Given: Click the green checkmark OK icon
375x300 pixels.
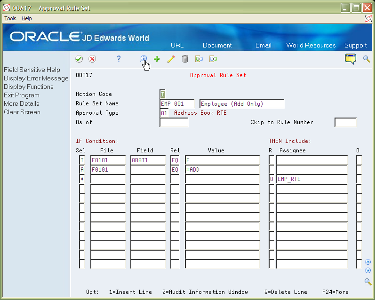Looking at the screenshot, I should (79, 59).
